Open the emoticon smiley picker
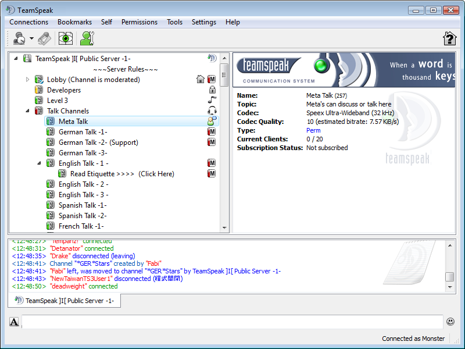This screenshot has height=349, width=465. tap(450, 322)
